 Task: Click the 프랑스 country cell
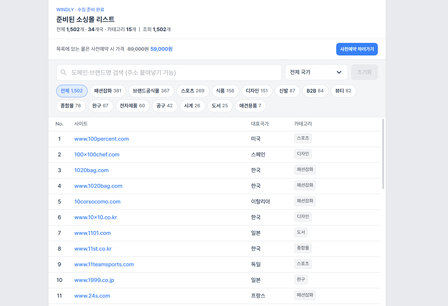[x=258, y=296]
